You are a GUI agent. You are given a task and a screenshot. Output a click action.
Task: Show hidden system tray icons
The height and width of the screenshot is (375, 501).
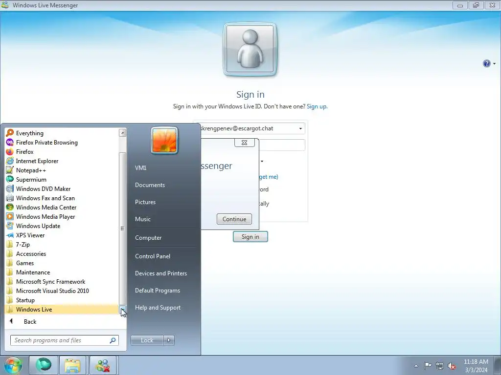[x=416, y=366]
